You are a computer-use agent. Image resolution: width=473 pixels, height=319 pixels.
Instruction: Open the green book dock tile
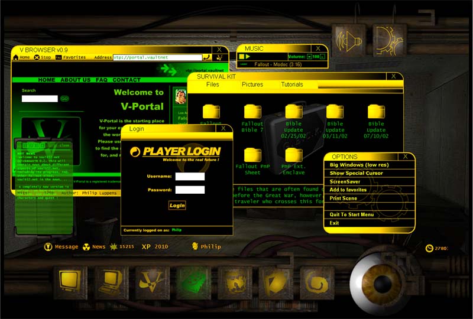[x=194, y=282]
